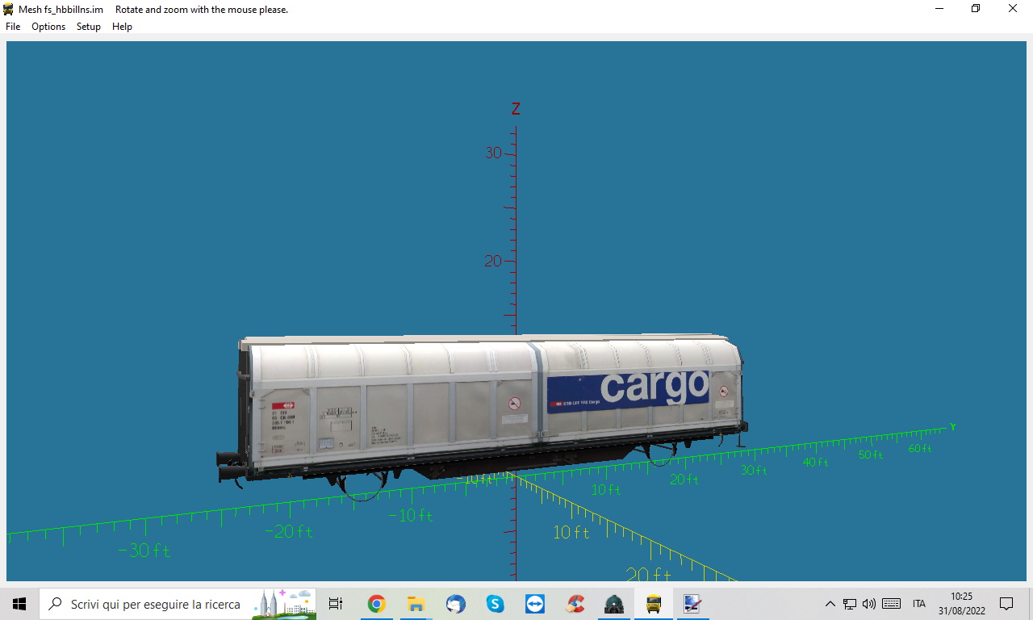Click the 'cargo' logo on the wagon
Image resolution: width=1033 pixels, height=620 pixels.
pyautogui.click(x=655, y=387)
